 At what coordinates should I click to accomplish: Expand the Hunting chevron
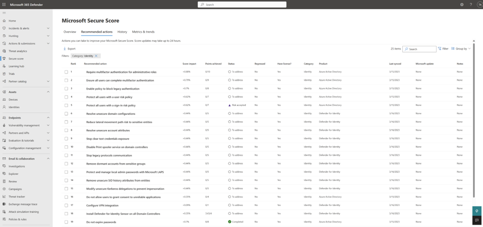coord(48,36)
